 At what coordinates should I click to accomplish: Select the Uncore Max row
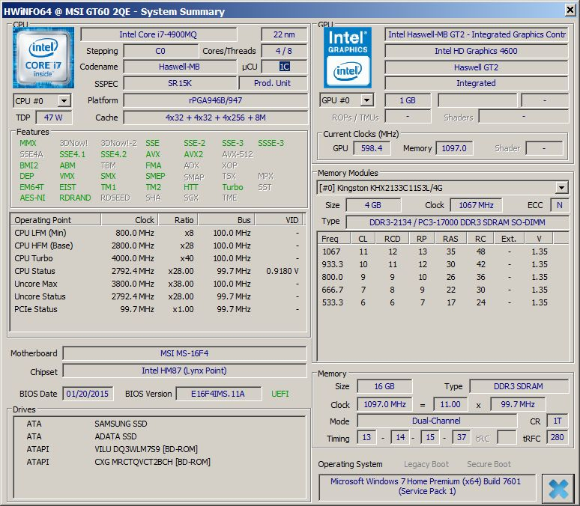[157, 284]
